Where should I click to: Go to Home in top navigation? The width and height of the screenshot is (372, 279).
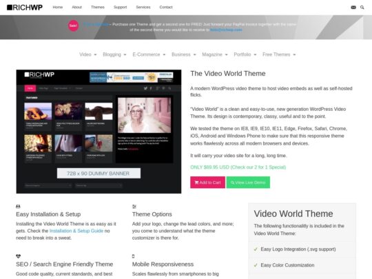click(58, 8)
